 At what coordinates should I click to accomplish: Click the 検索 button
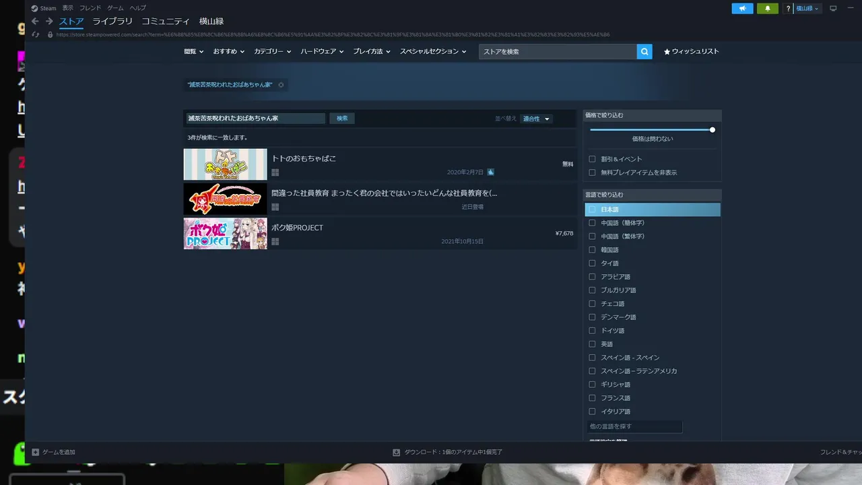tap(342, 119)
